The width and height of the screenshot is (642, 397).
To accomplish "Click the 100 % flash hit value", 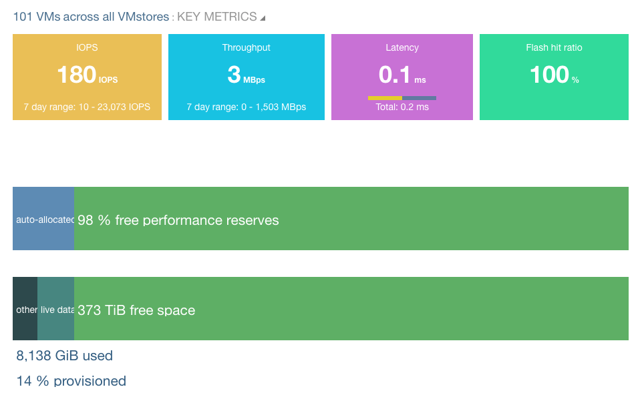I will [x=553, y=75].
